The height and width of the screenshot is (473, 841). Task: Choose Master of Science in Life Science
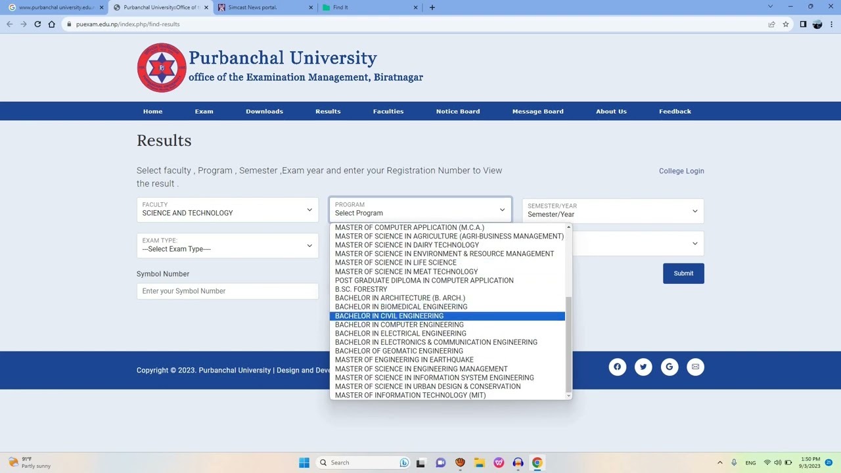[447, 263]
